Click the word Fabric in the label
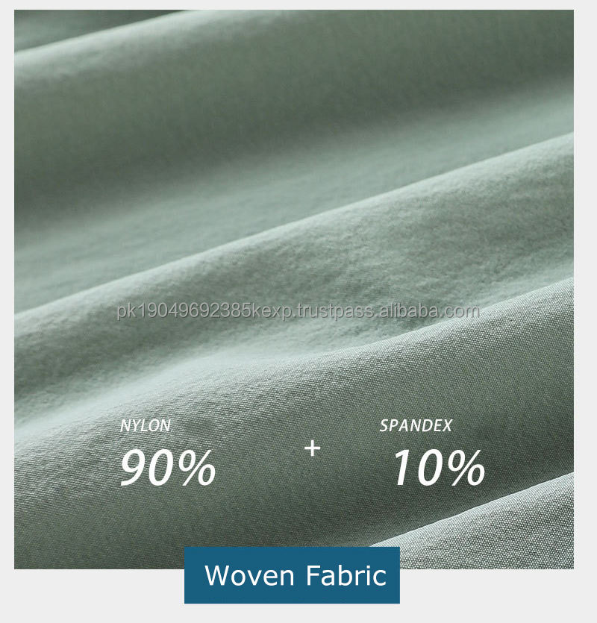The width and height of the screenshot is (597, 623). [346, 575]
